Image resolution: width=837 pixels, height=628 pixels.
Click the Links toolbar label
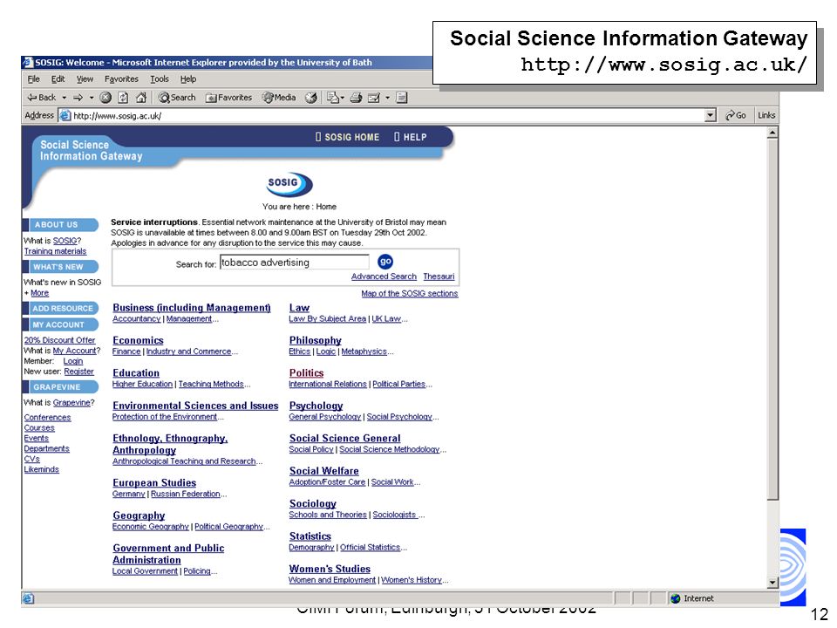tap(766, 115)
